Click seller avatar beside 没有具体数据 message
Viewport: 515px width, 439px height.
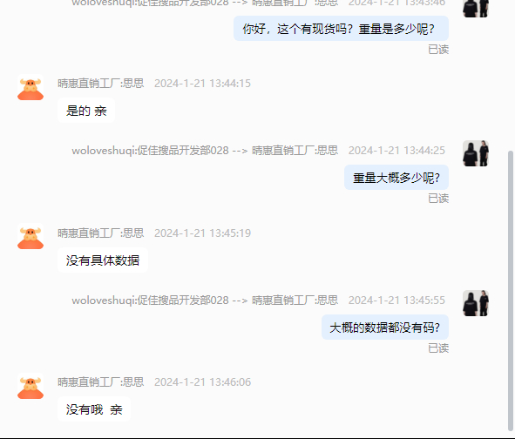click(30, 236)
